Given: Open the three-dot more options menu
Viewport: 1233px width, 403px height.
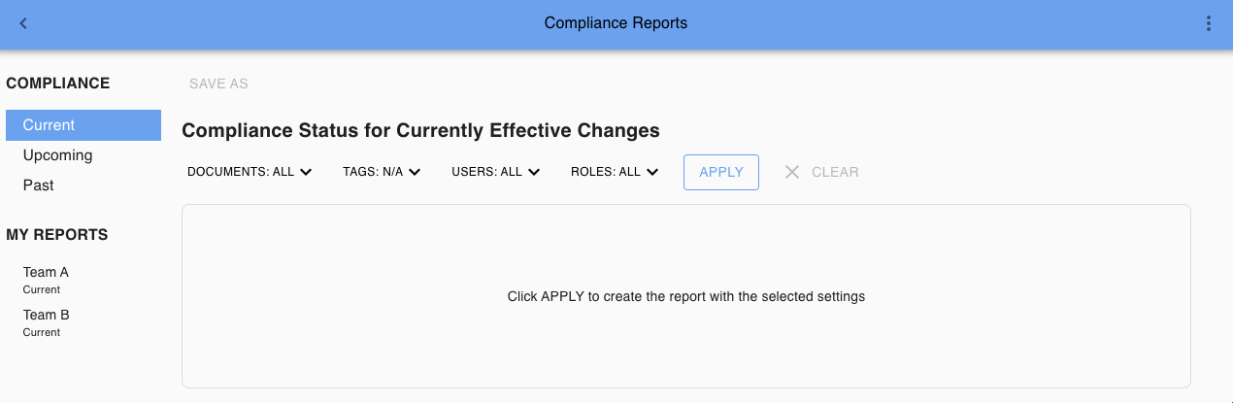Looking at the screenshot, I should pyautogui.click(x=1209, y=23).
